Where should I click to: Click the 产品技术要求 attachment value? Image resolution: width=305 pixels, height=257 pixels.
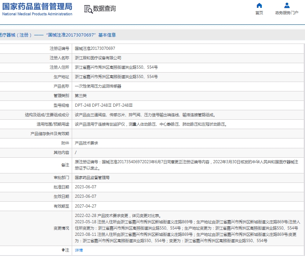pyautogui.click(x=86, y=143)
